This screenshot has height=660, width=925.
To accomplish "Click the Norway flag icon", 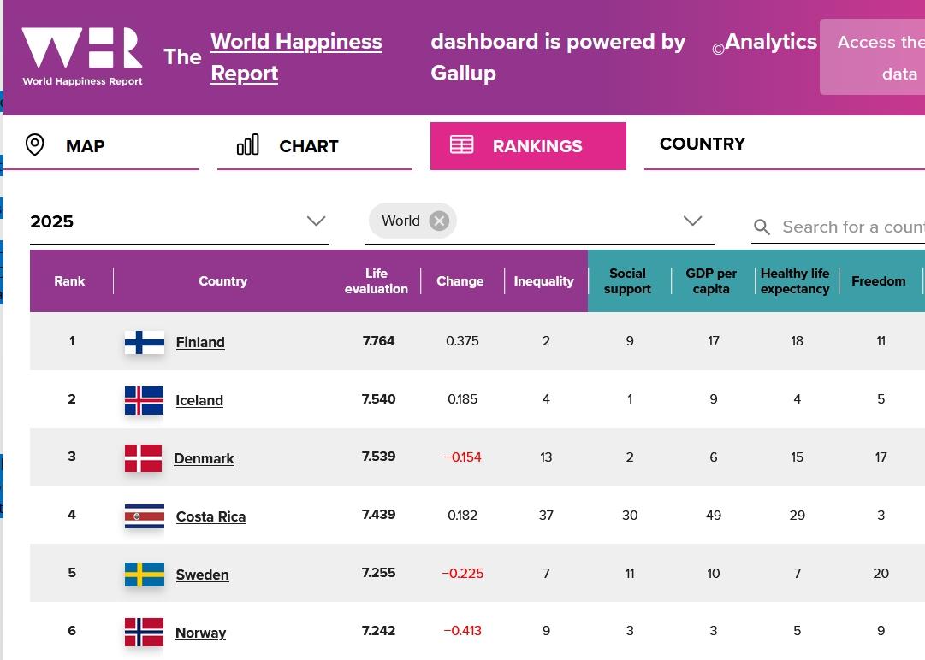I will tap(144, 633).
